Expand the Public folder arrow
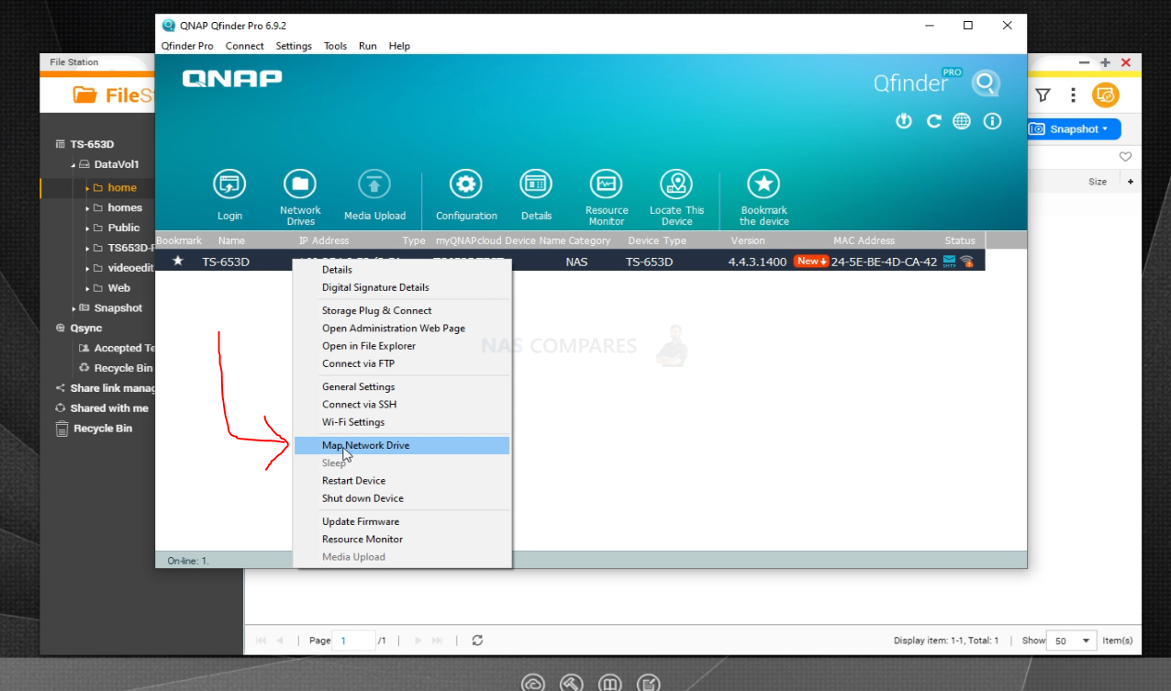This screenshot has width=1171, height=691. [x=88, y=228]
